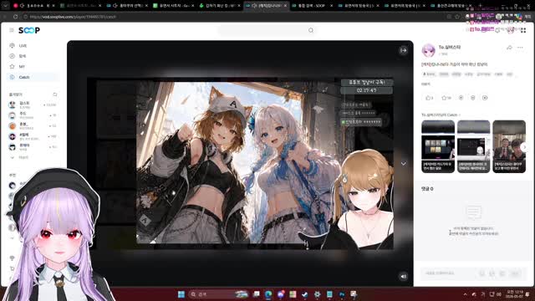Open Photoshop from the taskbar
Viewport: 535px width, 301px height.
click(x=342, y=294)
